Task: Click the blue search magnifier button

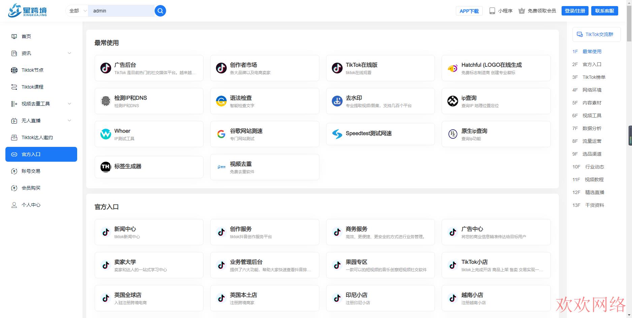Action: [x=160, y=11]
